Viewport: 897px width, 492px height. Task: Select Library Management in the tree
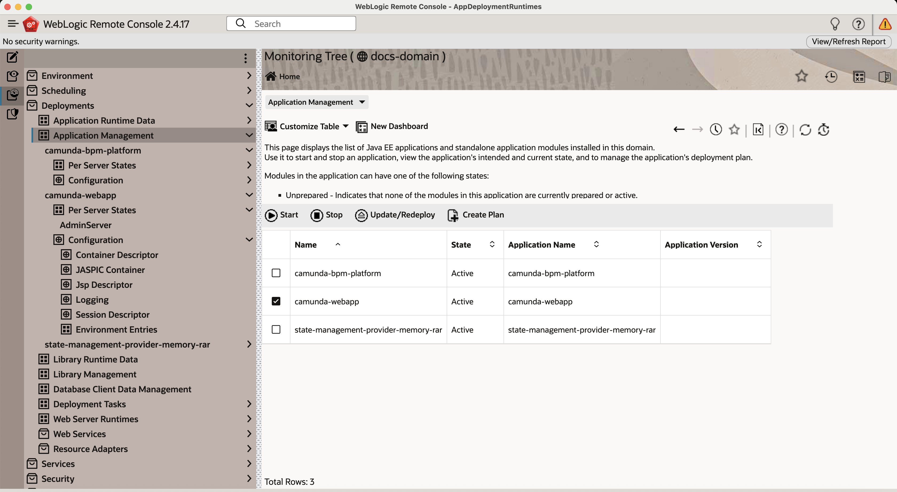click(94, 374)
